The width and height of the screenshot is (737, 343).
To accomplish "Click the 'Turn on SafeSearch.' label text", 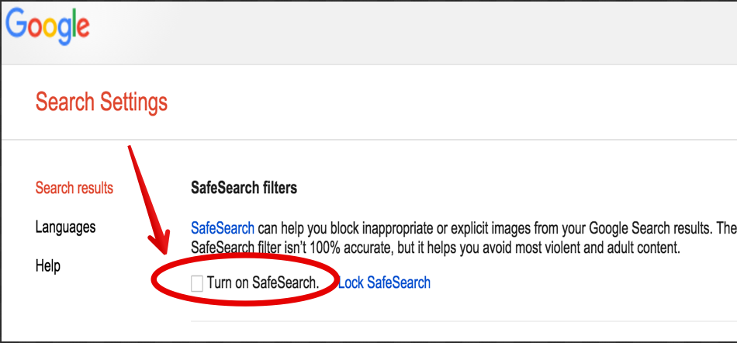I will click(x=263, y=282).
